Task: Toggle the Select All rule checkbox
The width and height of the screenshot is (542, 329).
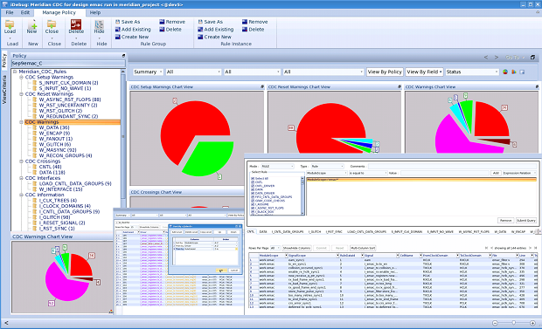Action: 253,179
